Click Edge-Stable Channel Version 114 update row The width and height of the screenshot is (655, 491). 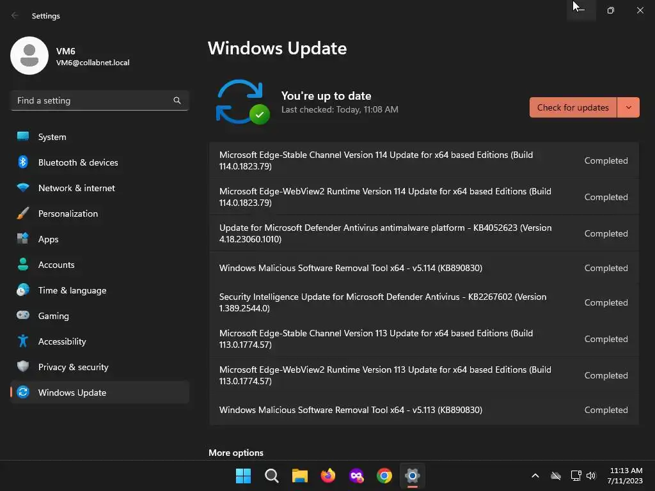(424, 160)
